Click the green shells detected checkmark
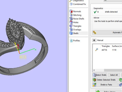 click(95, 12)
